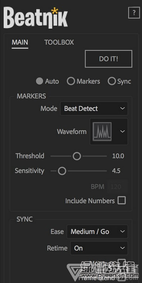Click the Threshold value 10.0

click(x=118, y=156)
